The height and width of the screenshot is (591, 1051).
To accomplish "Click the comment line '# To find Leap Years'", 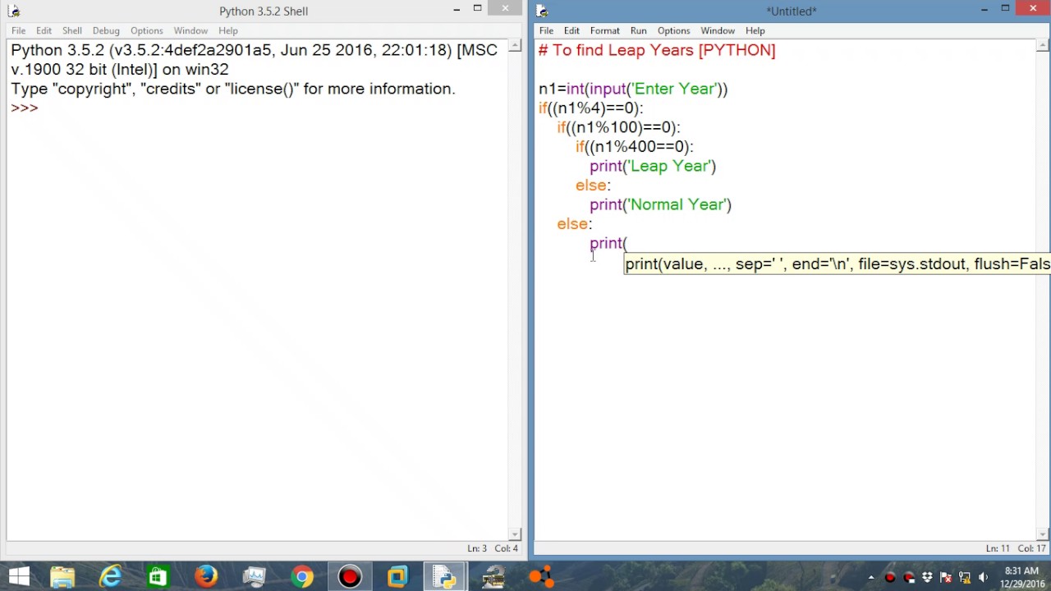I will (x=657, y=50).
